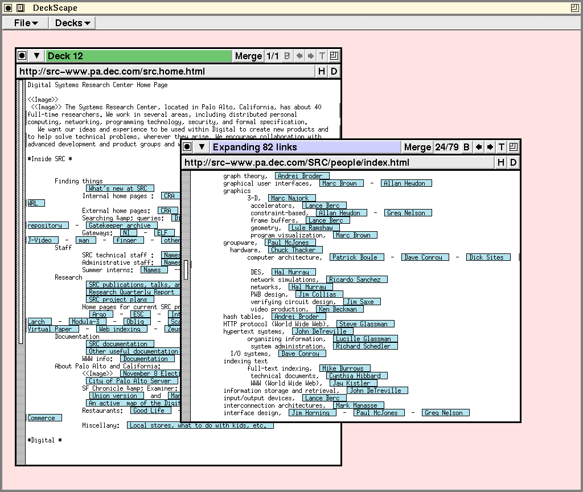Open the Lucille Glassman link
Image resolution: width=583 pixels, height=492 pixels.
point(365,339)
